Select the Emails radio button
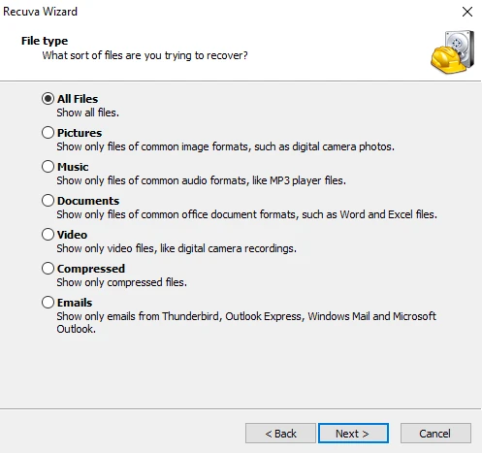This screenshot has width=482, height=453. pos(48,303)
